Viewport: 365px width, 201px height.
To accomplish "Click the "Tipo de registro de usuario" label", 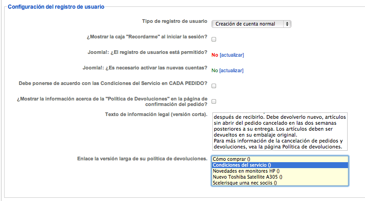I will [175, 21].
